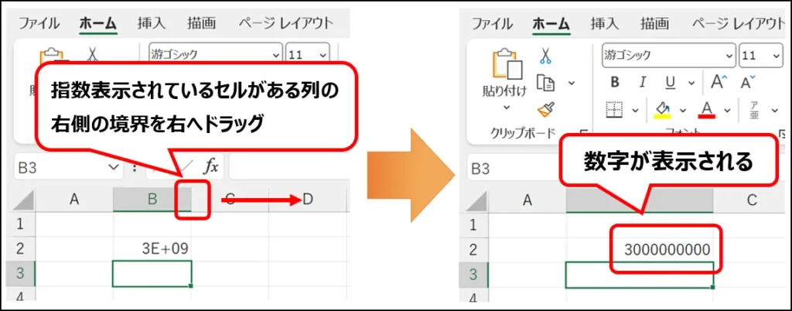The image size is (792, 311).
Task: Toggle Underline formatting in right screenshot
Action: click(x=671, y=82)
